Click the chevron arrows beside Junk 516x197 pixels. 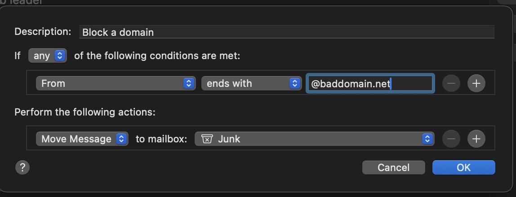click(427, 139)
